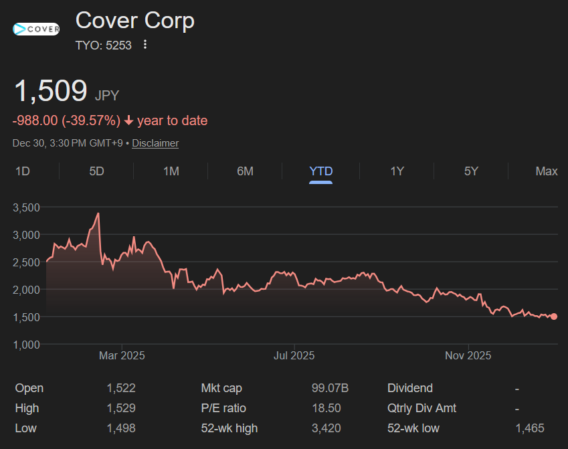Click the Cover Corp title
568x449 pixels.
135,20
